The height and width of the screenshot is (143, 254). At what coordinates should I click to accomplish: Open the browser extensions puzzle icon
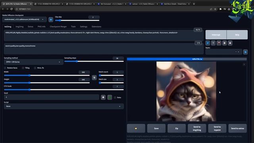coord(220,9)
